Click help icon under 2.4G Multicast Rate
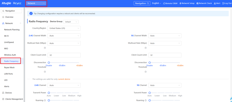Screen dimensions: 232x102 pos(45,48)
